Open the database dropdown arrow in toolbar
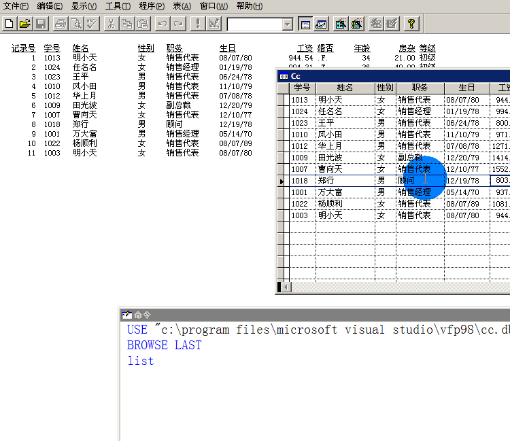 [x=287, y=24]
